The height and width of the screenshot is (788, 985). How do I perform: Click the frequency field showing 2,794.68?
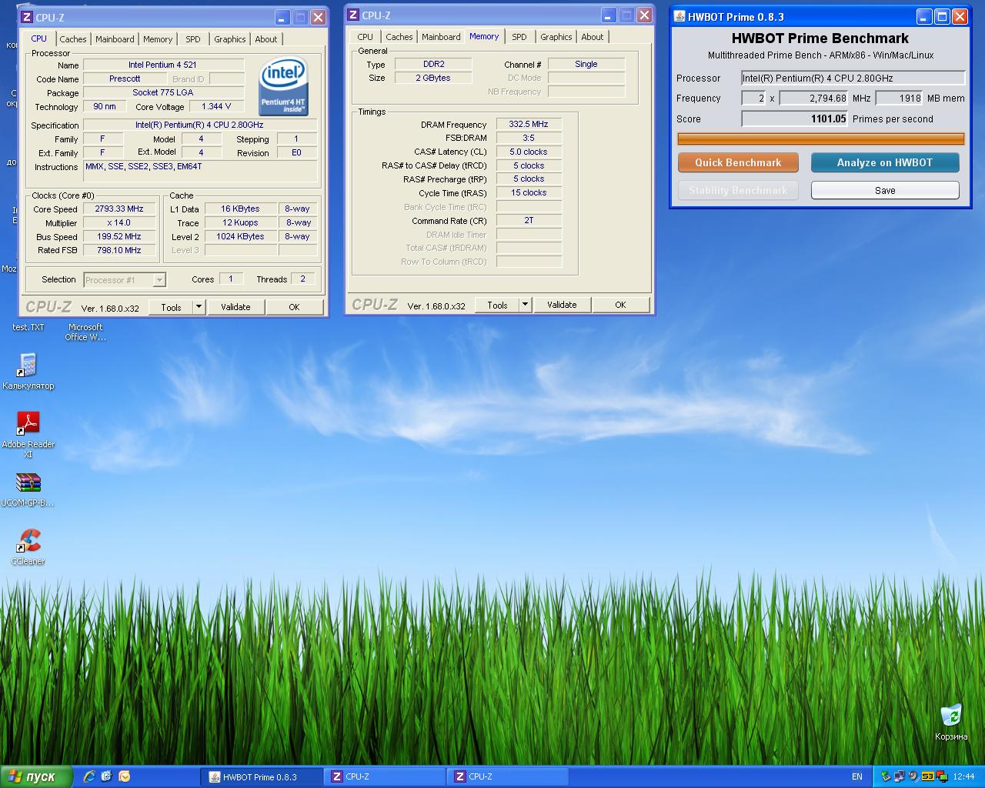813,98
